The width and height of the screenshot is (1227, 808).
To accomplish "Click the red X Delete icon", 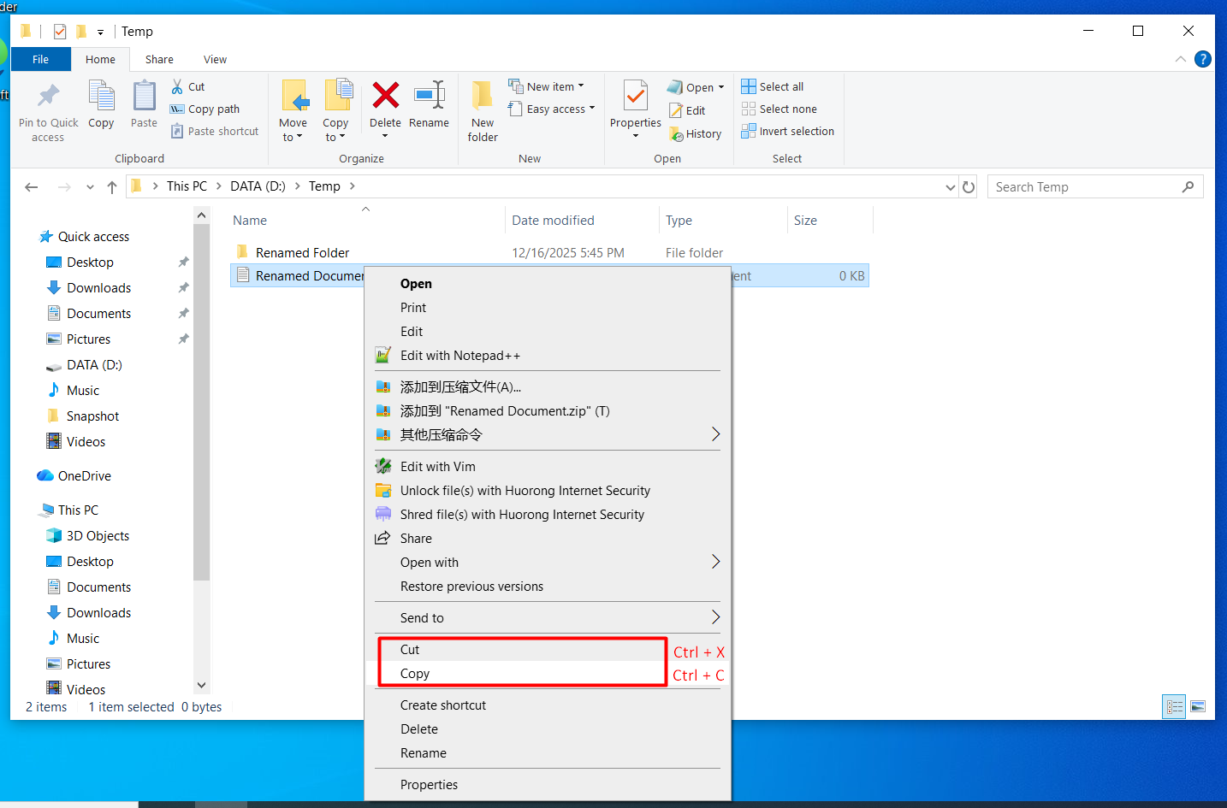I will [x=385, y=95].
